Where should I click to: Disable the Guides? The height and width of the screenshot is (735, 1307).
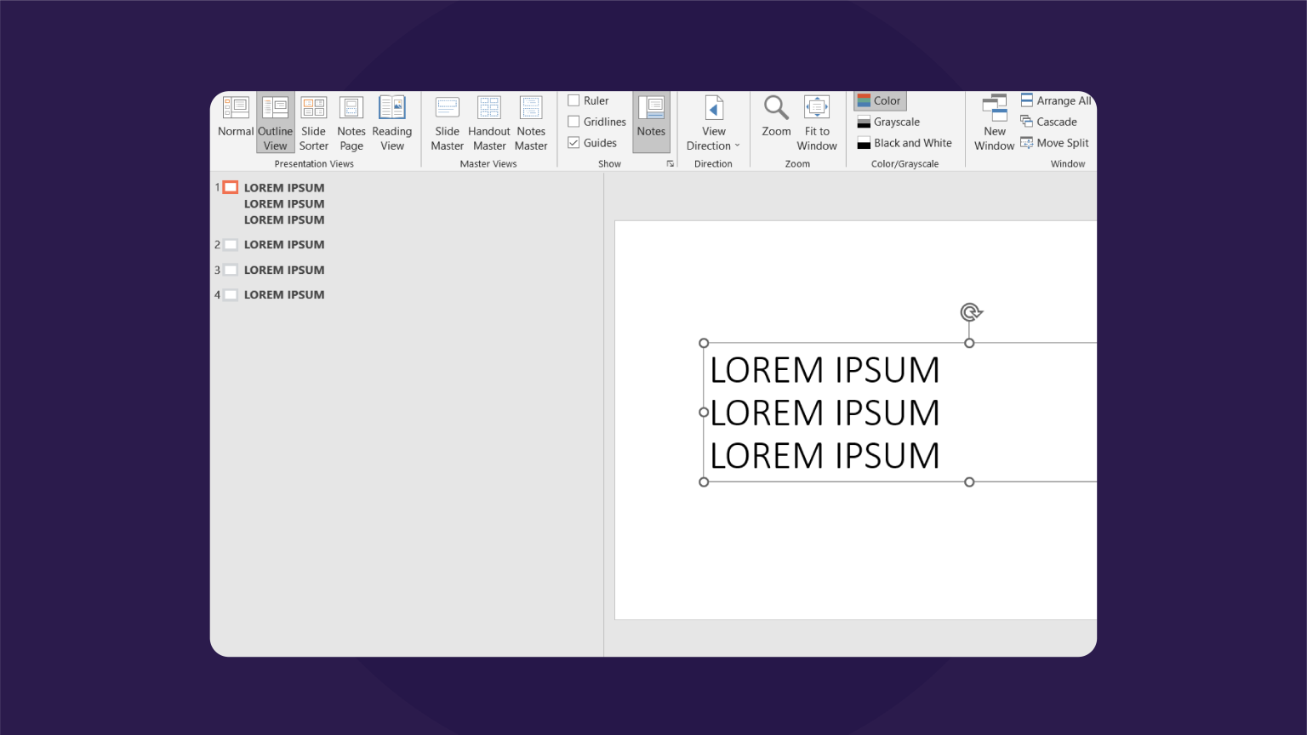(574, 142)
